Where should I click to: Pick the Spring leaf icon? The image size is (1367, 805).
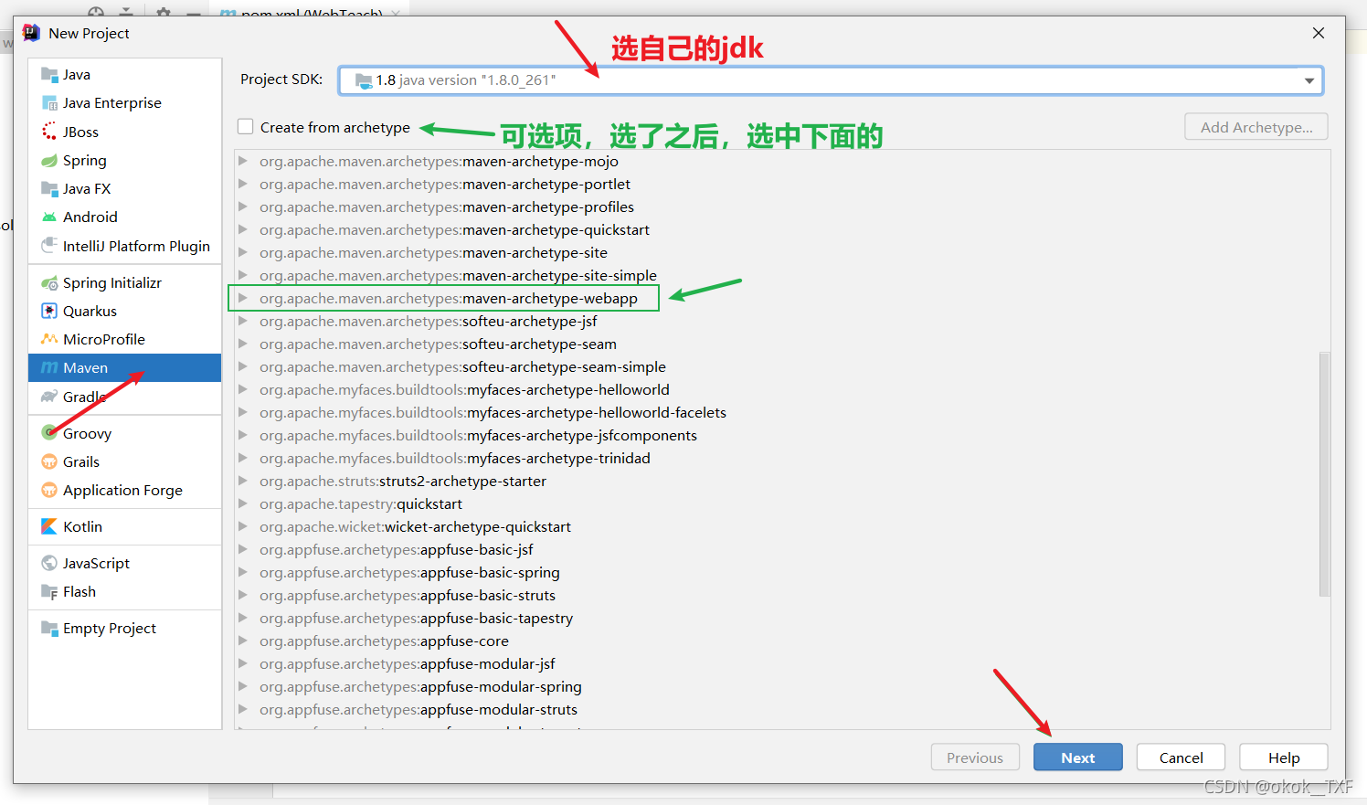point(49,161)
